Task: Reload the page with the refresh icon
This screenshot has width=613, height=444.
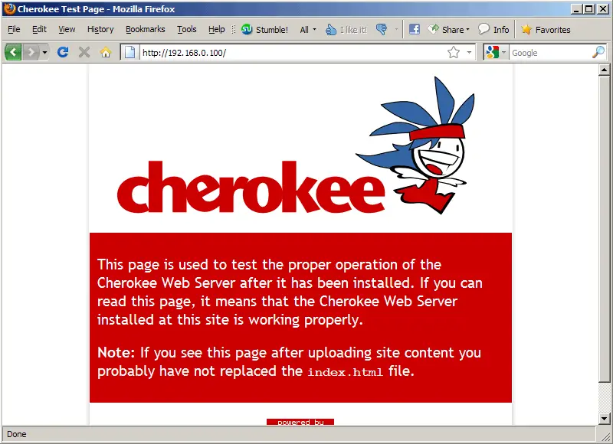Action: point(63,52)
